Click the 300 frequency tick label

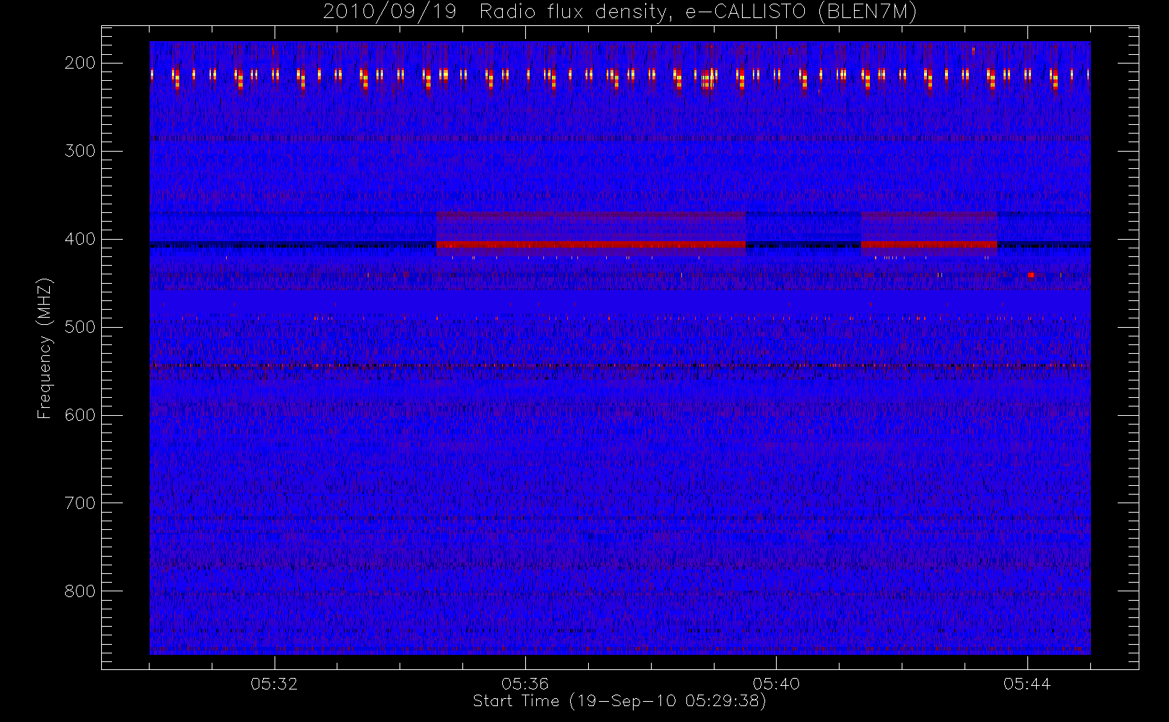(x=79, y=151)
